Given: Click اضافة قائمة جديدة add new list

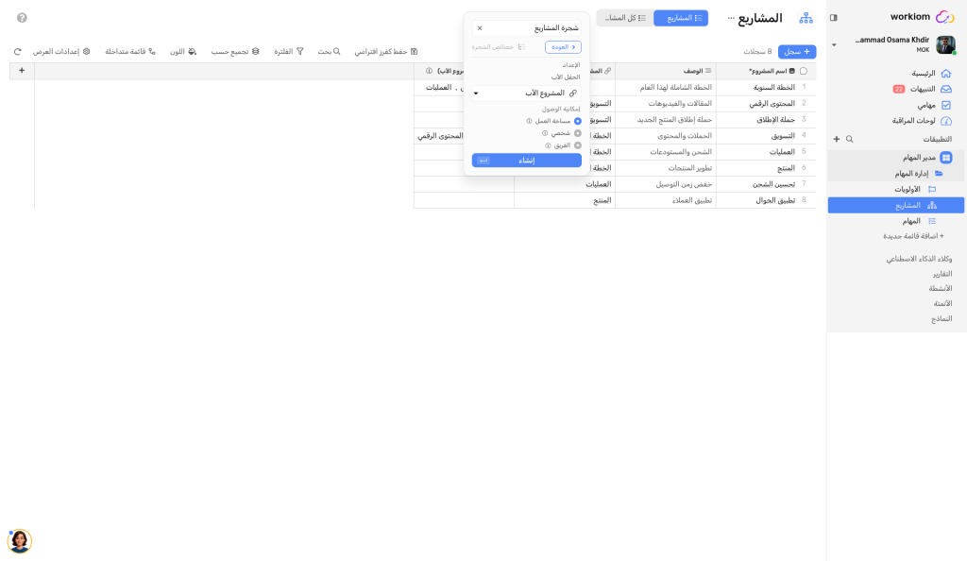Looking at the screenshot, I should click(x=913, y=236).
